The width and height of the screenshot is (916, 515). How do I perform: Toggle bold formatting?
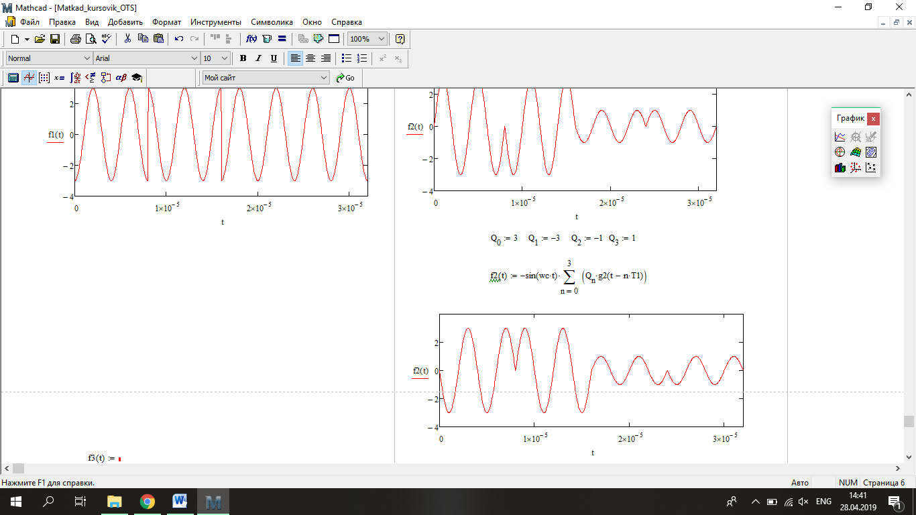point(243,58)
